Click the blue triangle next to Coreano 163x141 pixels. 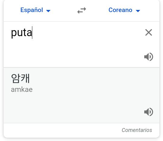(138, 11)
